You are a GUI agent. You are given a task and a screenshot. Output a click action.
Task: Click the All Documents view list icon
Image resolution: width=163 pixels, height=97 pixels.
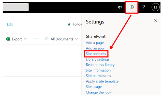[x=47, y=39]
